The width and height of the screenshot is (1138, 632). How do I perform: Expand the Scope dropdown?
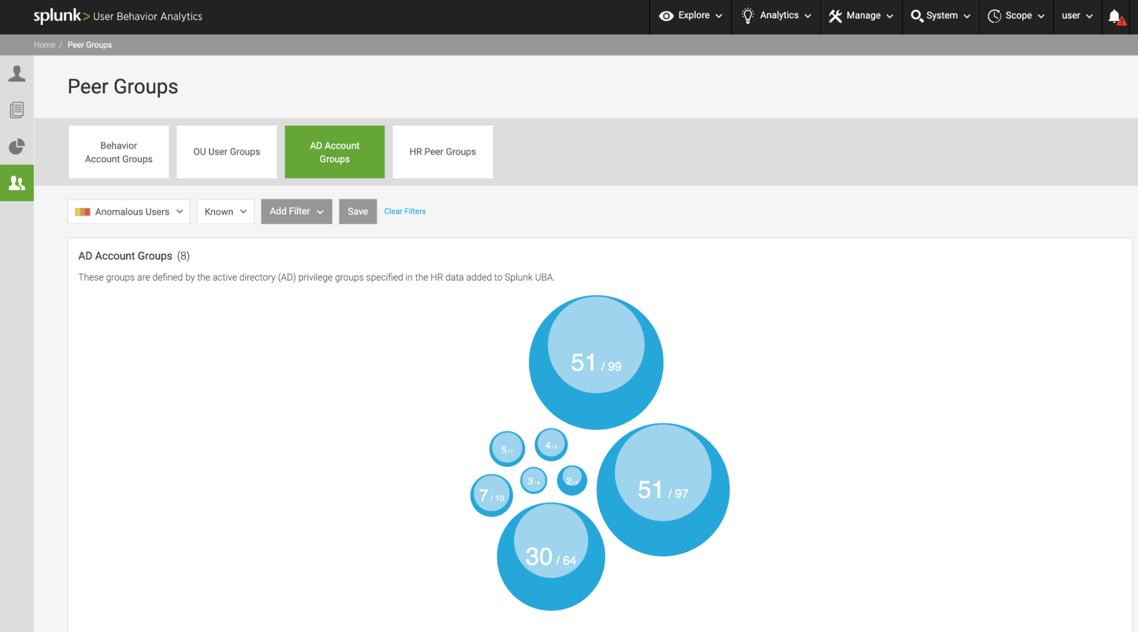coord(1017,16)
